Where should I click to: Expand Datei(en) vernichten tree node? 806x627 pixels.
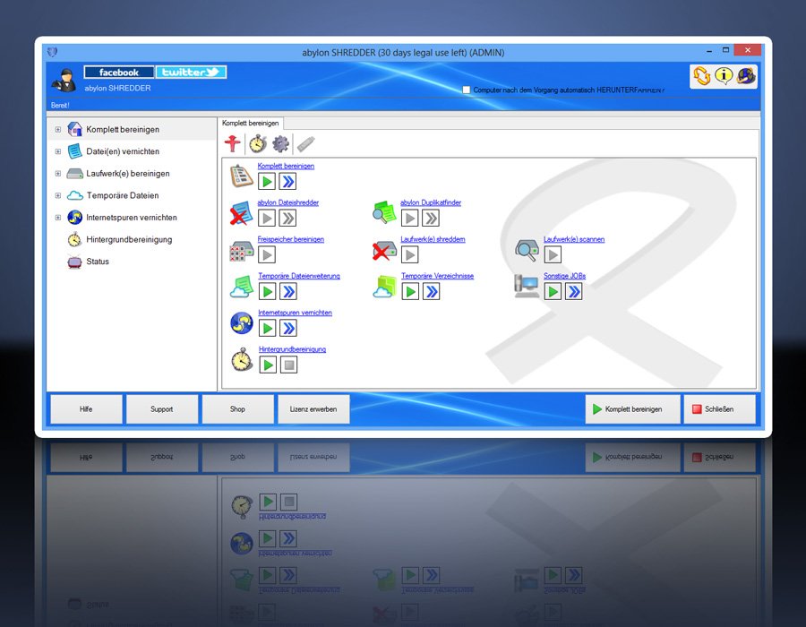pyautogui.click(x=58, y=151)
